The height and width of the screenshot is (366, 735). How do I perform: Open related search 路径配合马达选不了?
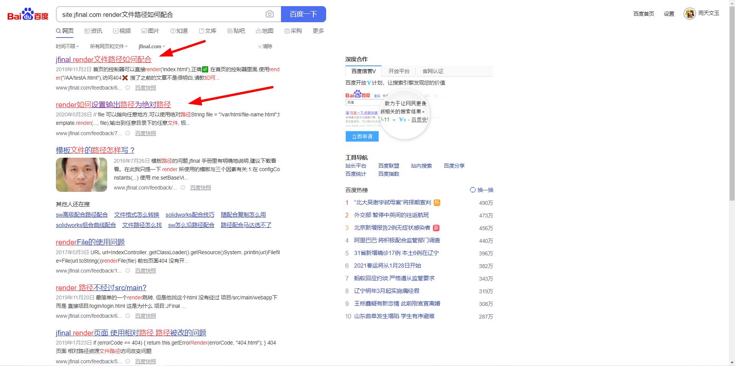[246, 225]
